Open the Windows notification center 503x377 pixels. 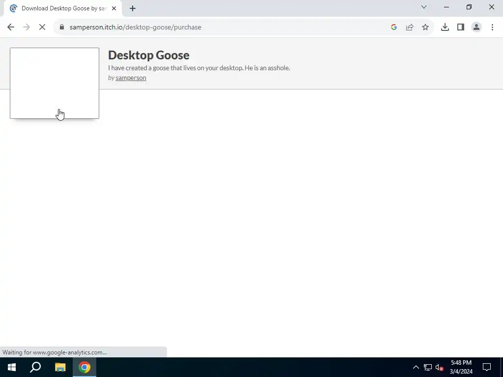[x=487, y=367]
